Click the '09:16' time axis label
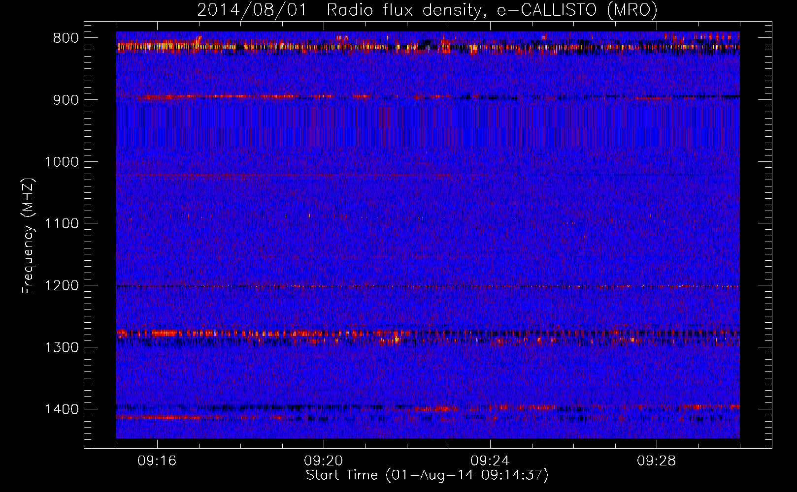 (x=157, y=461)
